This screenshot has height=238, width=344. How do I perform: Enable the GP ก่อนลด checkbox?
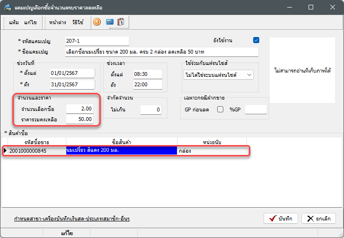220,110
